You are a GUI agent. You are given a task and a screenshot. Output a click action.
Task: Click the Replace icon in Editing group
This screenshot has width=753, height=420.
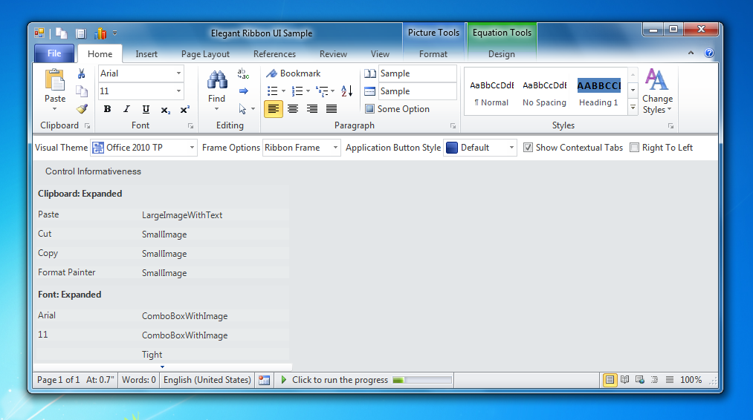[244, 73]
